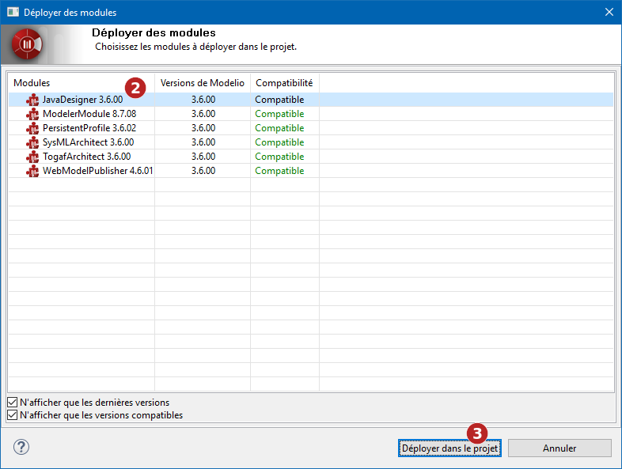This screenshot has height=469, width=622.
Task: Click Modelio version 3.6.00 in TogafArchitect row
Action: click(203, 157)
